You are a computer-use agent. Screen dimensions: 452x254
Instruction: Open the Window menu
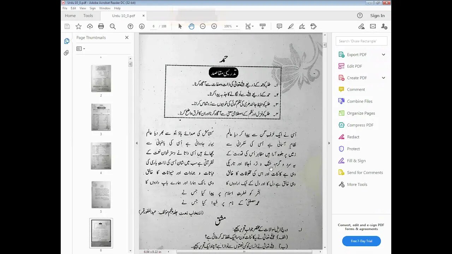coord(105,8)
